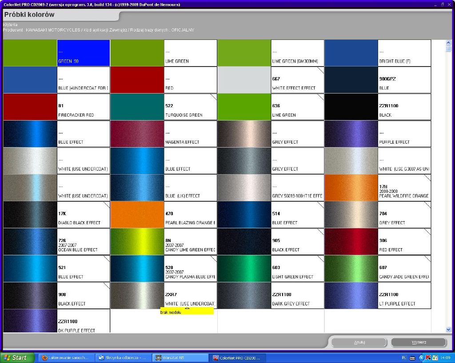Image resolution: width=455 pixels, height=363 pixels.
Task: Choose the 522 Turquoise Green swatch
Action: 137,107
